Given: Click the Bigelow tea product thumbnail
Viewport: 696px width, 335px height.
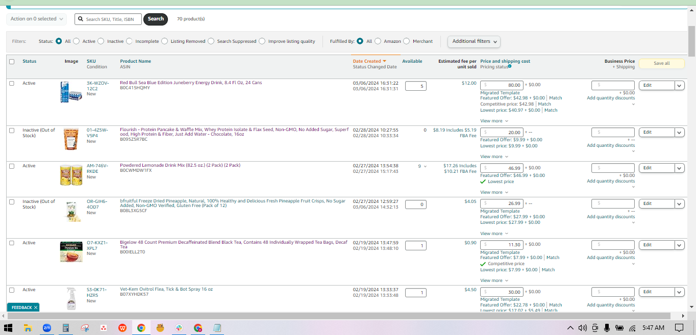Looking at the screenshot, I should [x=71, y=252].
